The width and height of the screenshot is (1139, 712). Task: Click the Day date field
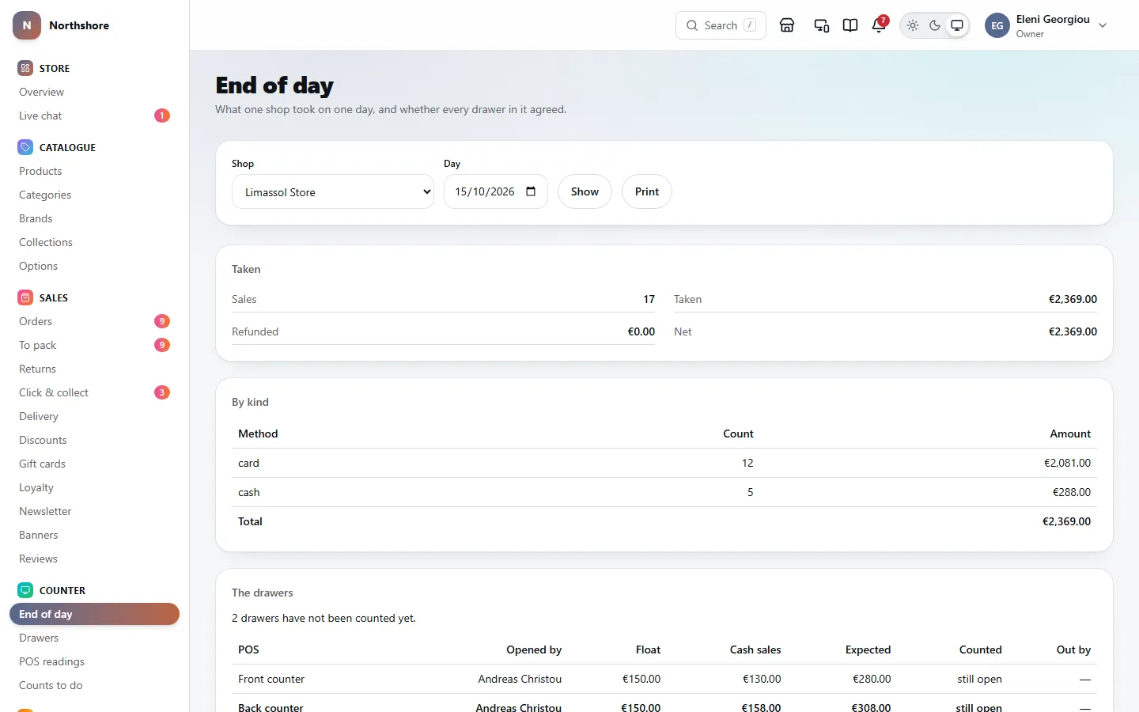coord(496,191)
